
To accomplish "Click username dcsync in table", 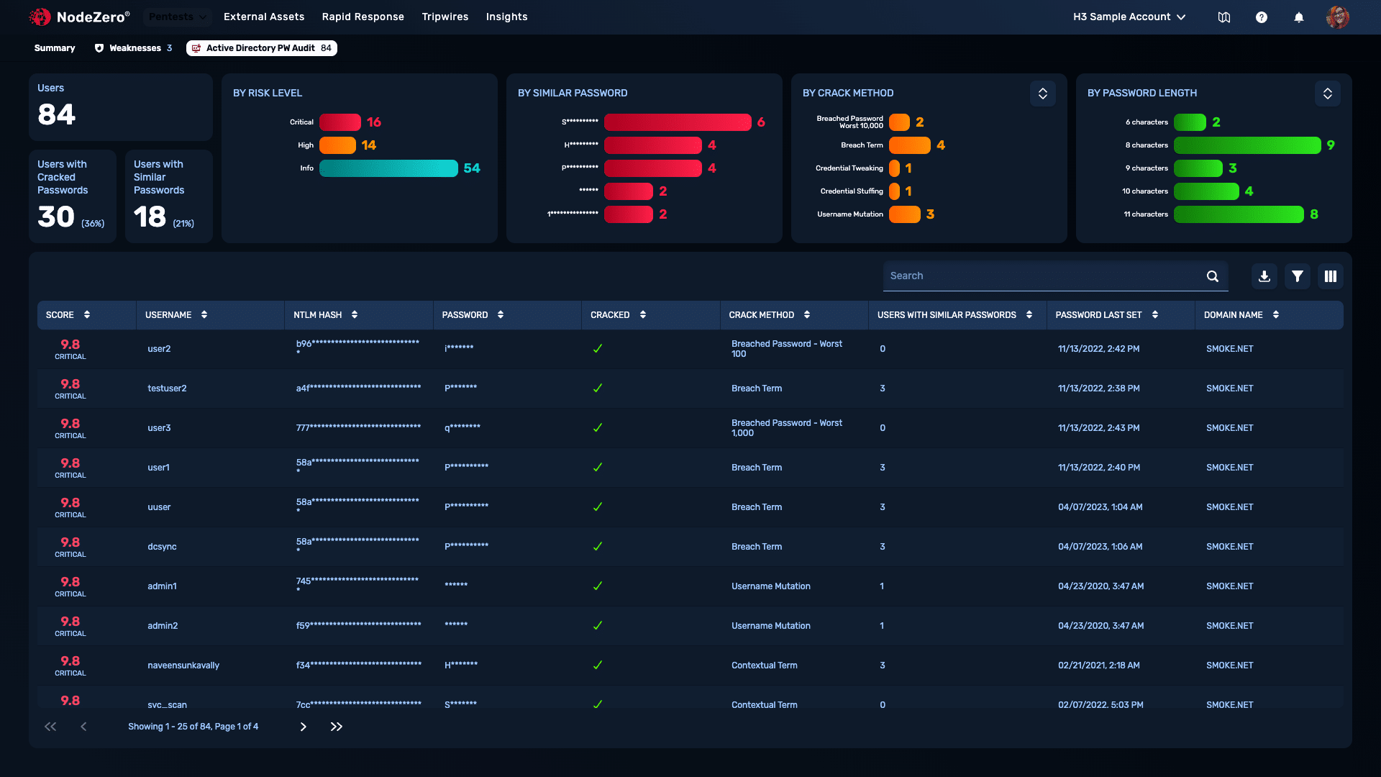I will 162,547.
